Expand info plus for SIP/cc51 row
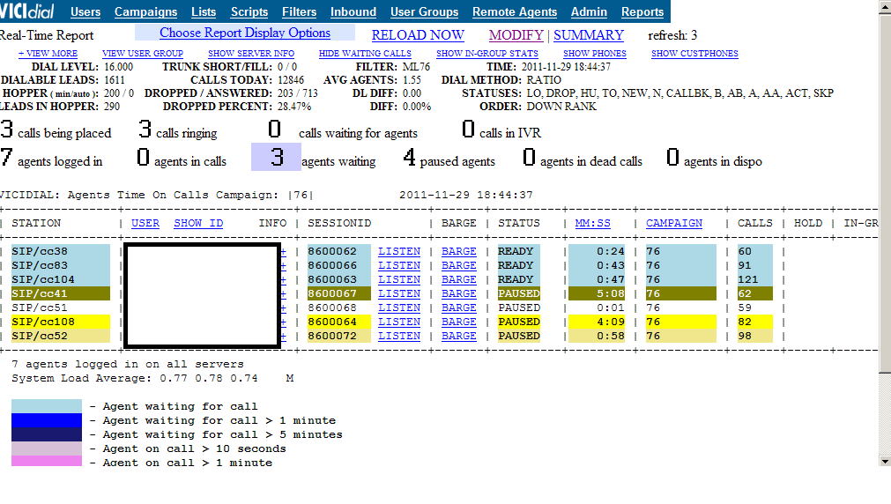Screen dimensions: 891x504 (x=284, y=308)
